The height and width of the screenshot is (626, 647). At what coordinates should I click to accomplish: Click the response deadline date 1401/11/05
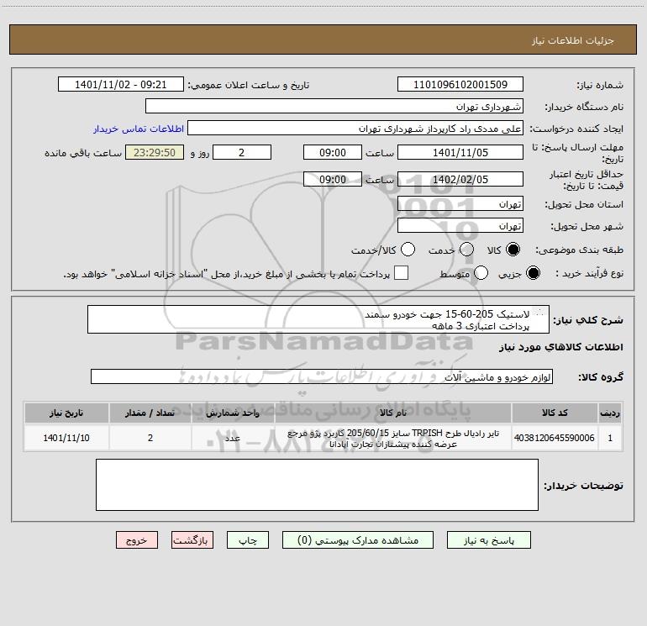click(460, 152)
